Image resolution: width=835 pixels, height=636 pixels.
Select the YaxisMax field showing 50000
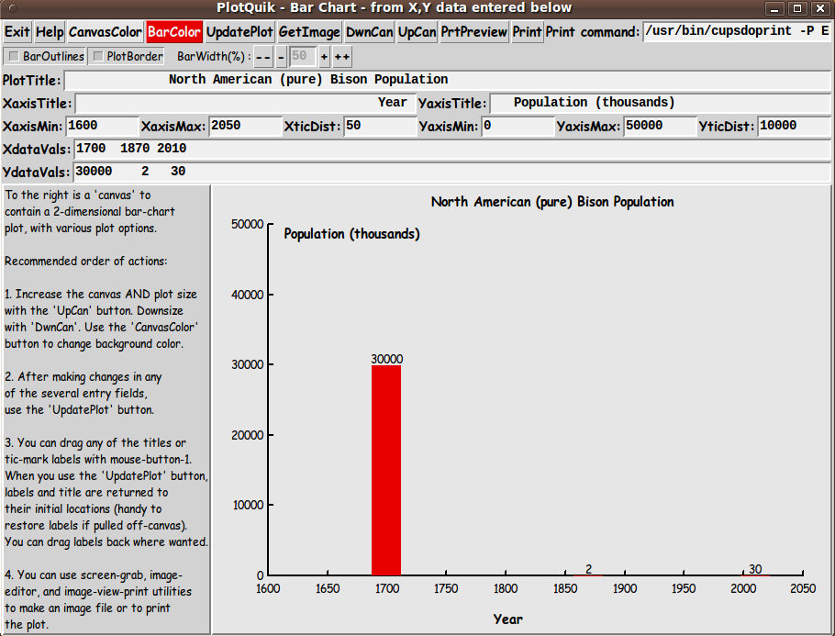tap(660, 127)
